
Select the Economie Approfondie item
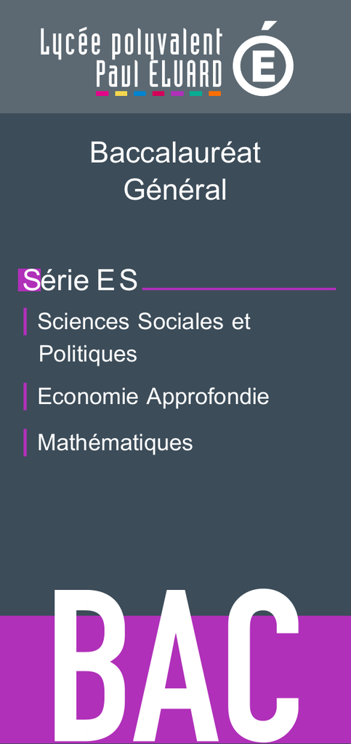click(153, 397)
